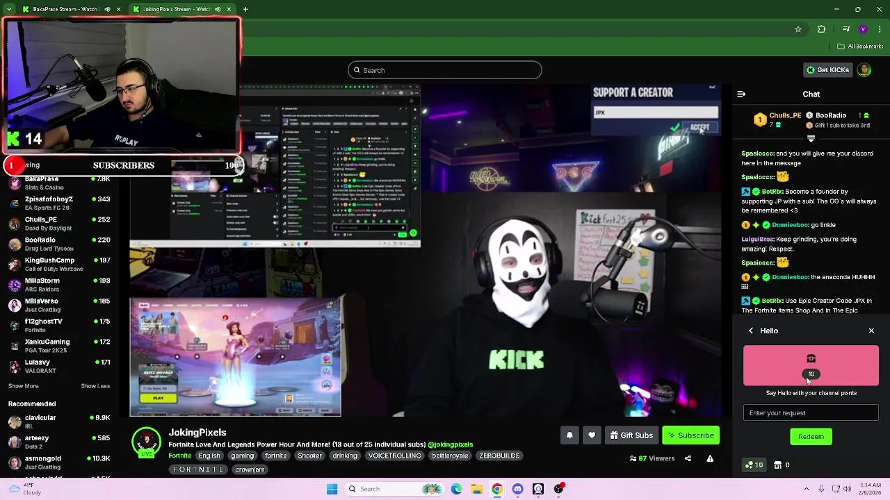Switch to the JokingPixels Stream tab

pos(182,9)
